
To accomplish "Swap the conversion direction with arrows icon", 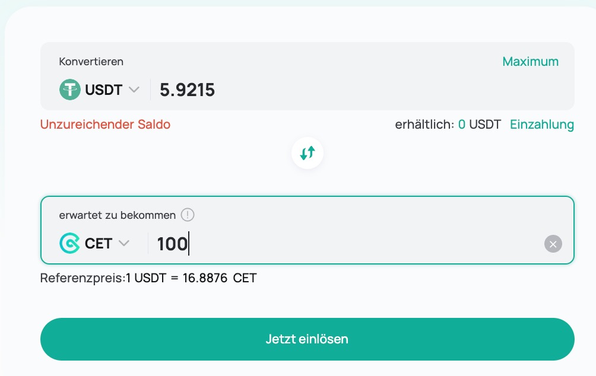I will point(307,154).
